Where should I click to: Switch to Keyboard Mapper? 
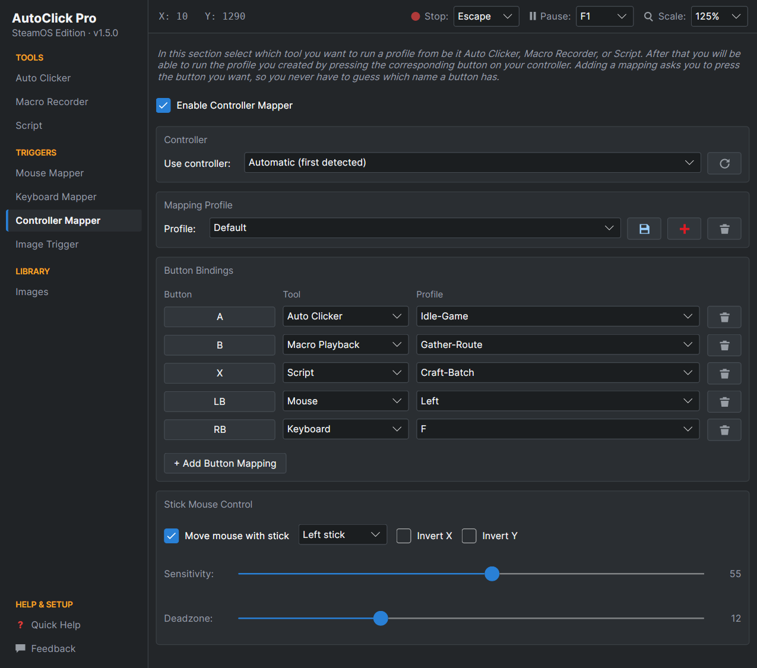pos(74,197)
